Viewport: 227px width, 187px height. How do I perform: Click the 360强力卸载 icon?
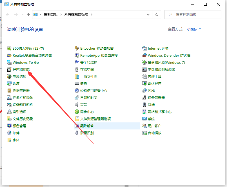(9, 49)
